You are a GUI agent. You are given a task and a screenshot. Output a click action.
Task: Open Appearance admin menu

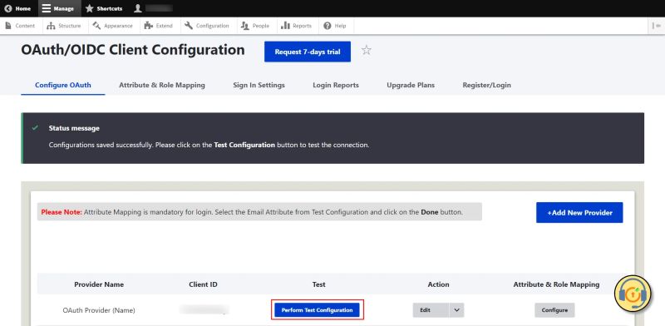click(x=113, y=26)
